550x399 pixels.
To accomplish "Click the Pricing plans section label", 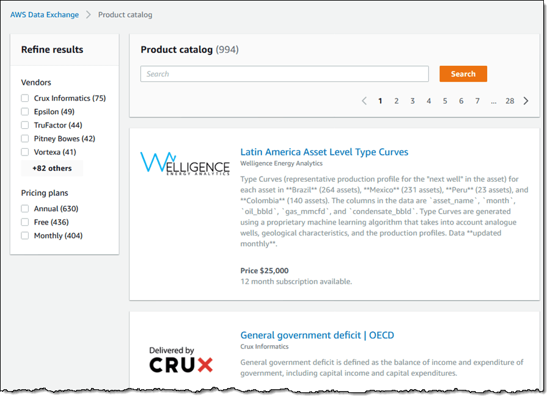I will 45,193.
